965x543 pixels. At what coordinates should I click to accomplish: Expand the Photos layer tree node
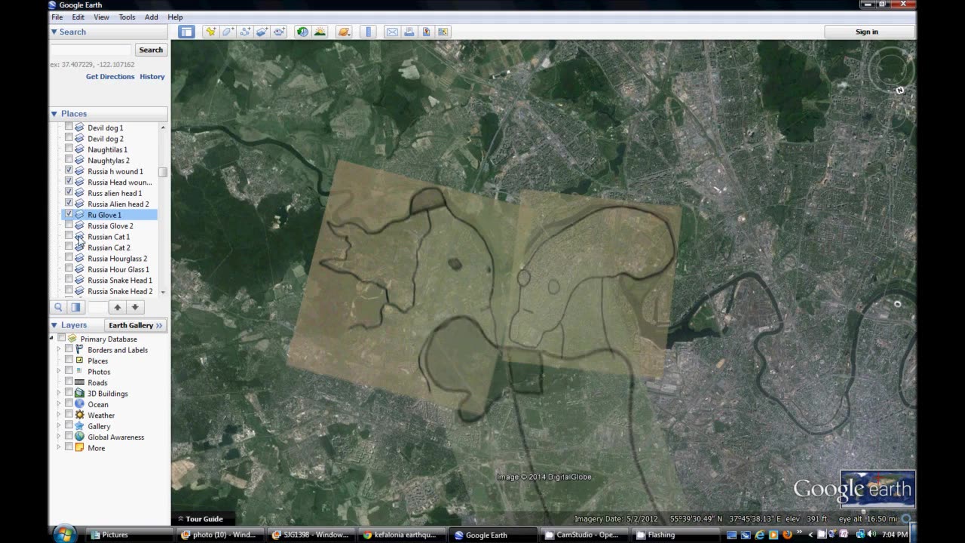click(59, 372)
